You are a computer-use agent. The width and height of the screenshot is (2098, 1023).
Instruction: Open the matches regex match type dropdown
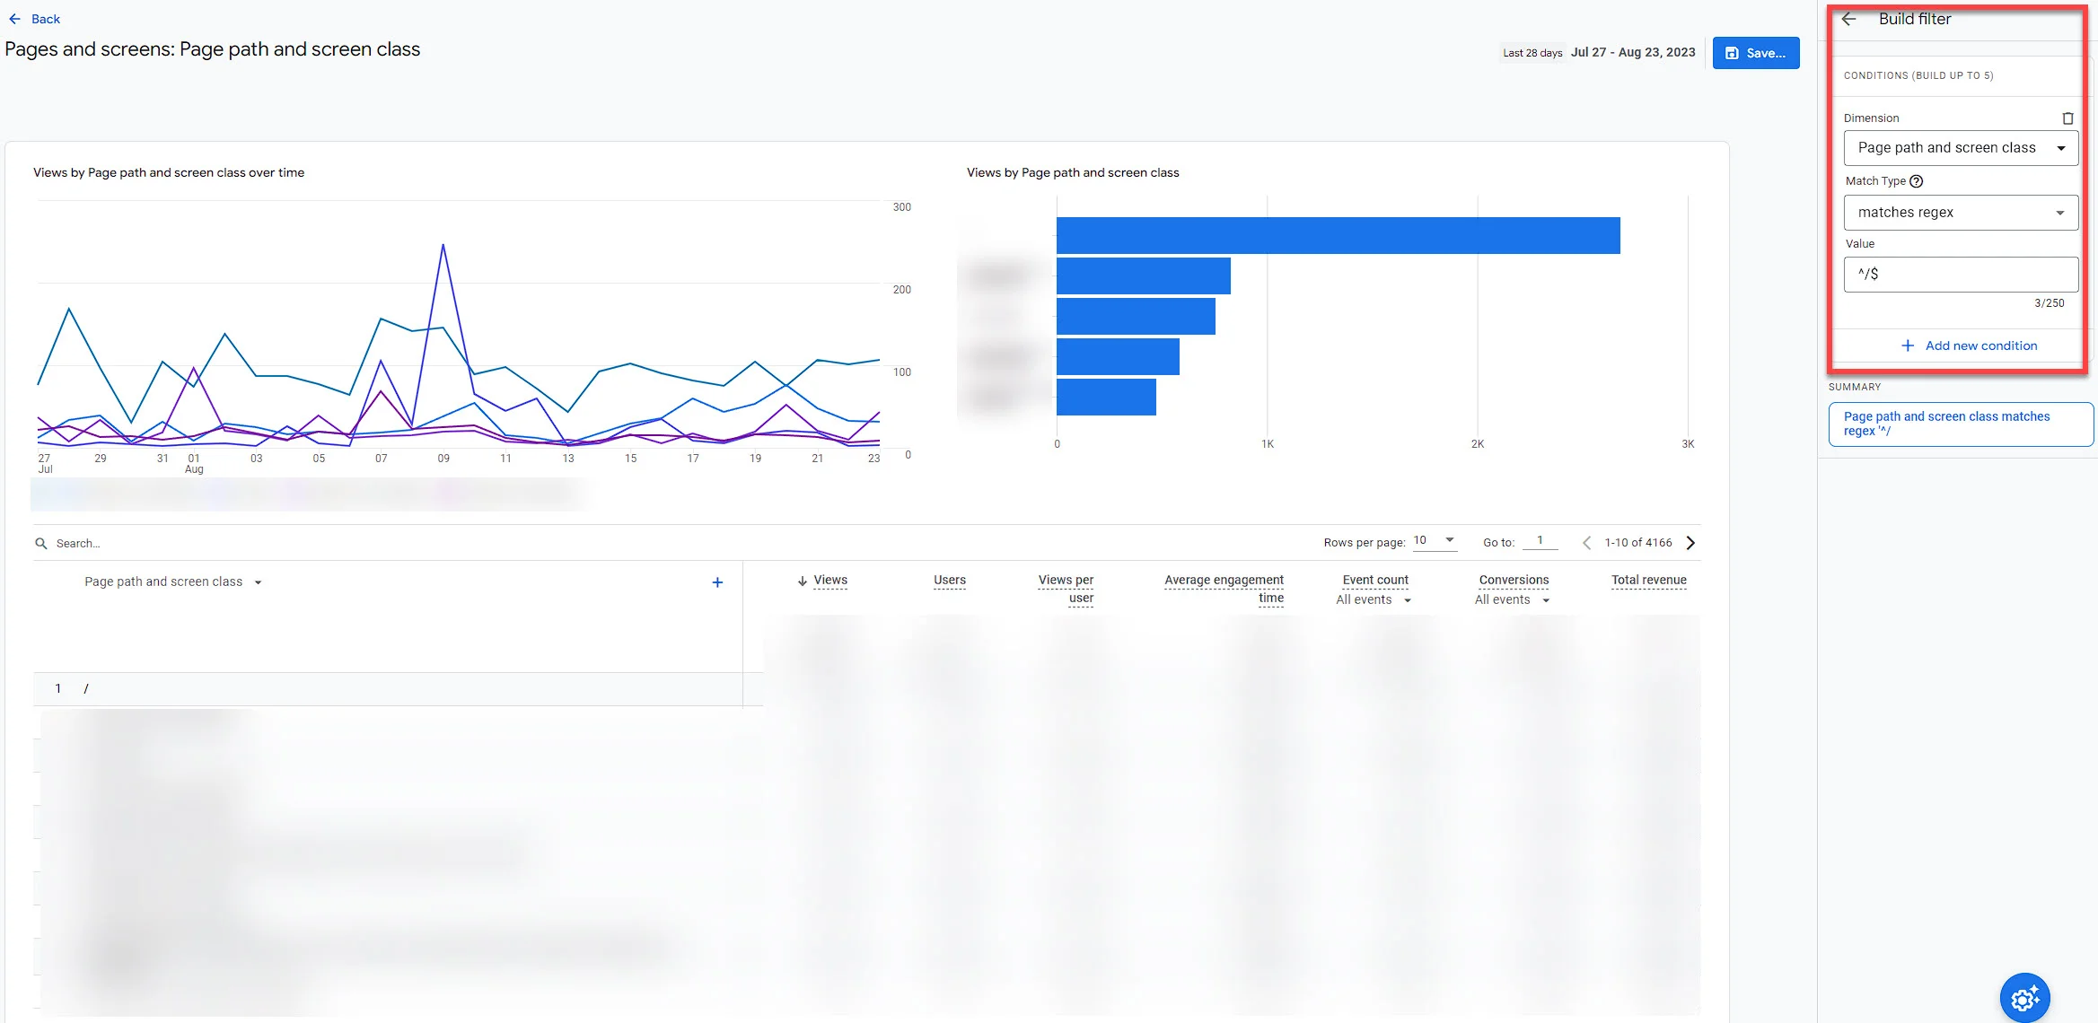coord(1961,213)
